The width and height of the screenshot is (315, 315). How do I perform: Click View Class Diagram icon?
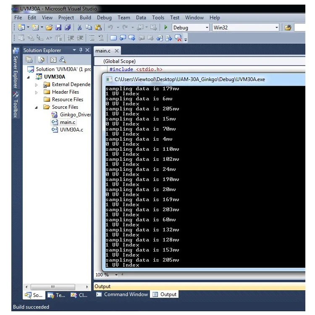[63, 60]
